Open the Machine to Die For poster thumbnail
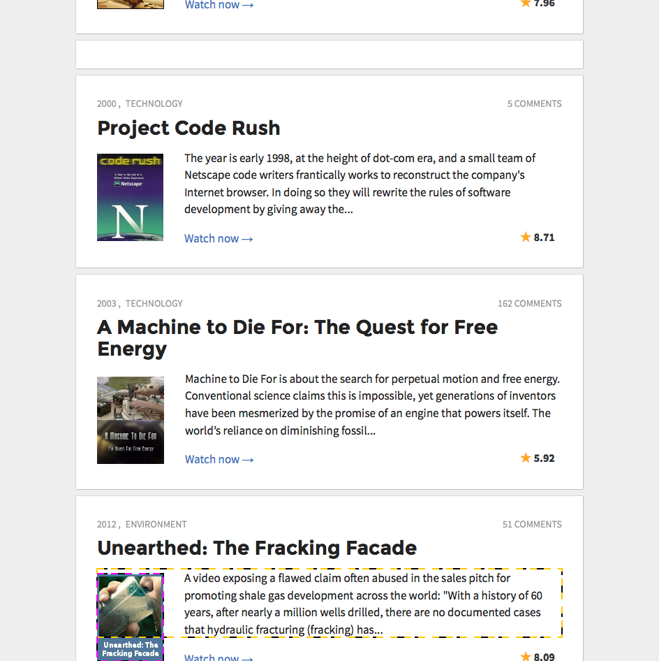This screenshot has width=659, height=661. (131, 421)
